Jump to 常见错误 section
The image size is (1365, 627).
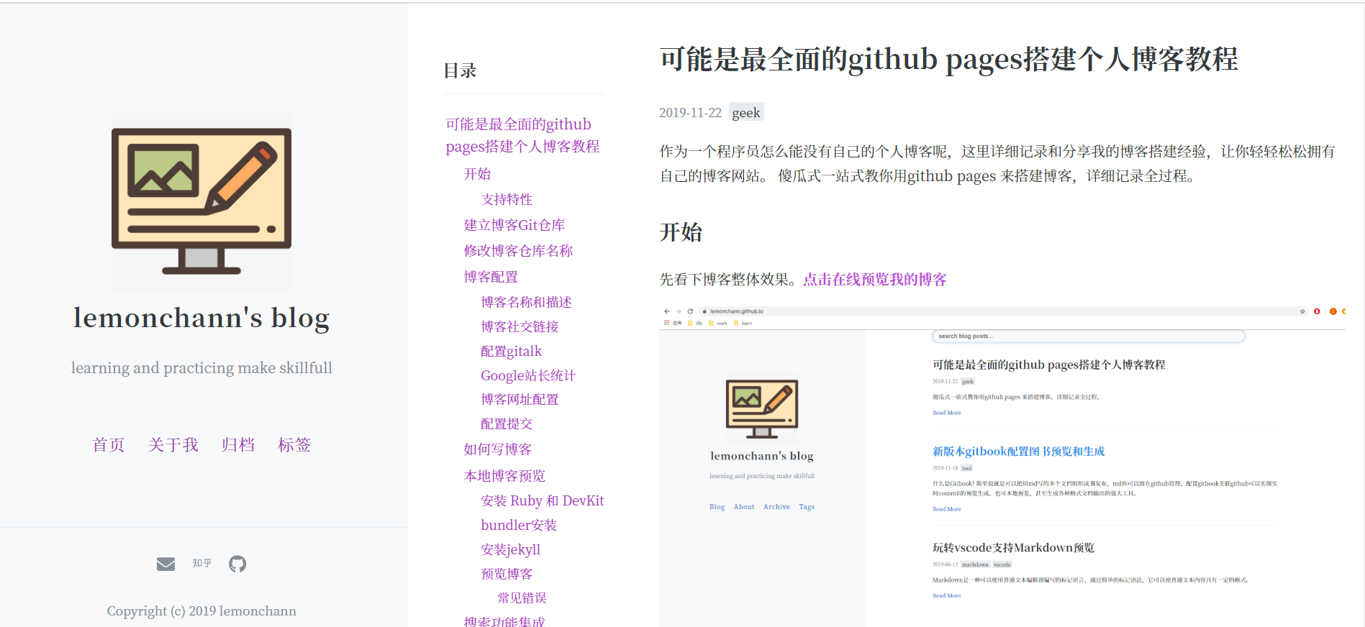pos(522,598)
